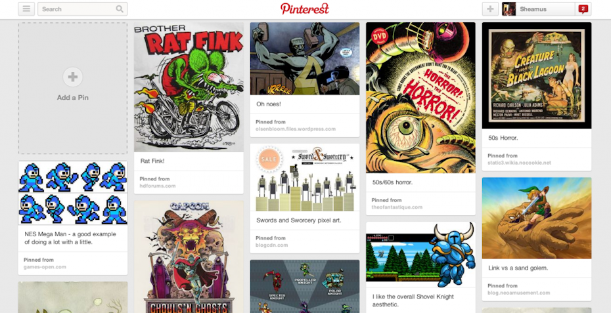Visit blog.neoamusement.com source link
Screen dimensions: 611x313
[x=518, y=293]
